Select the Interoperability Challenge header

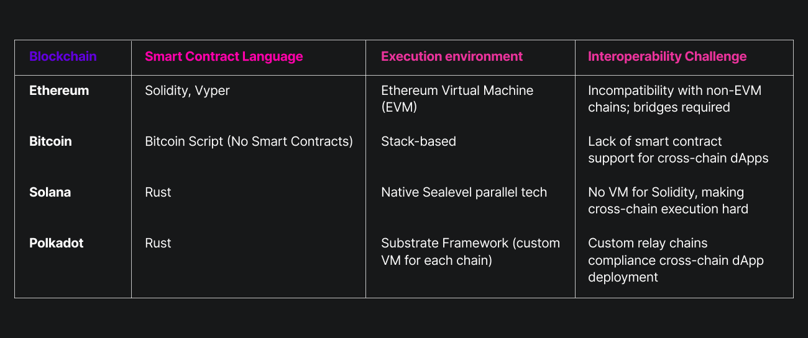(x=667, y=56)
